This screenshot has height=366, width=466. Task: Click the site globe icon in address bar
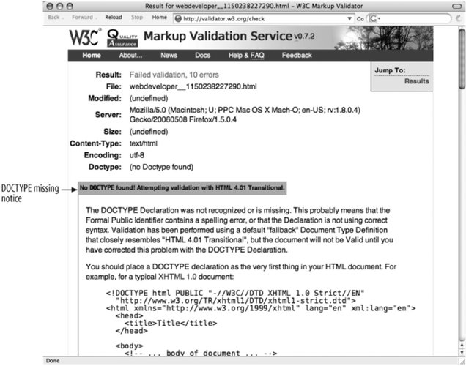pyautogui.click(x=178, y=19)
